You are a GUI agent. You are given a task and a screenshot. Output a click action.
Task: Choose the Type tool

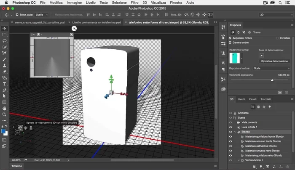tap(4, 84)
